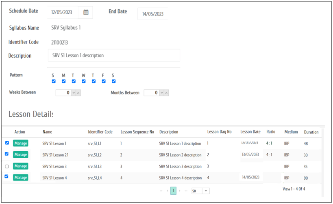The image size is (333, 204).
Task: Decrease the Months Between value
Action: pyautogui.click(x=161, y=93)
